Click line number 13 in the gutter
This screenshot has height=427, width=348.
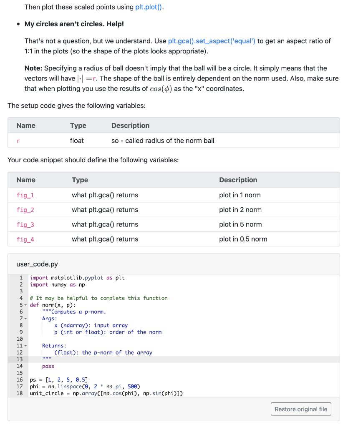(x=20, y=359)
